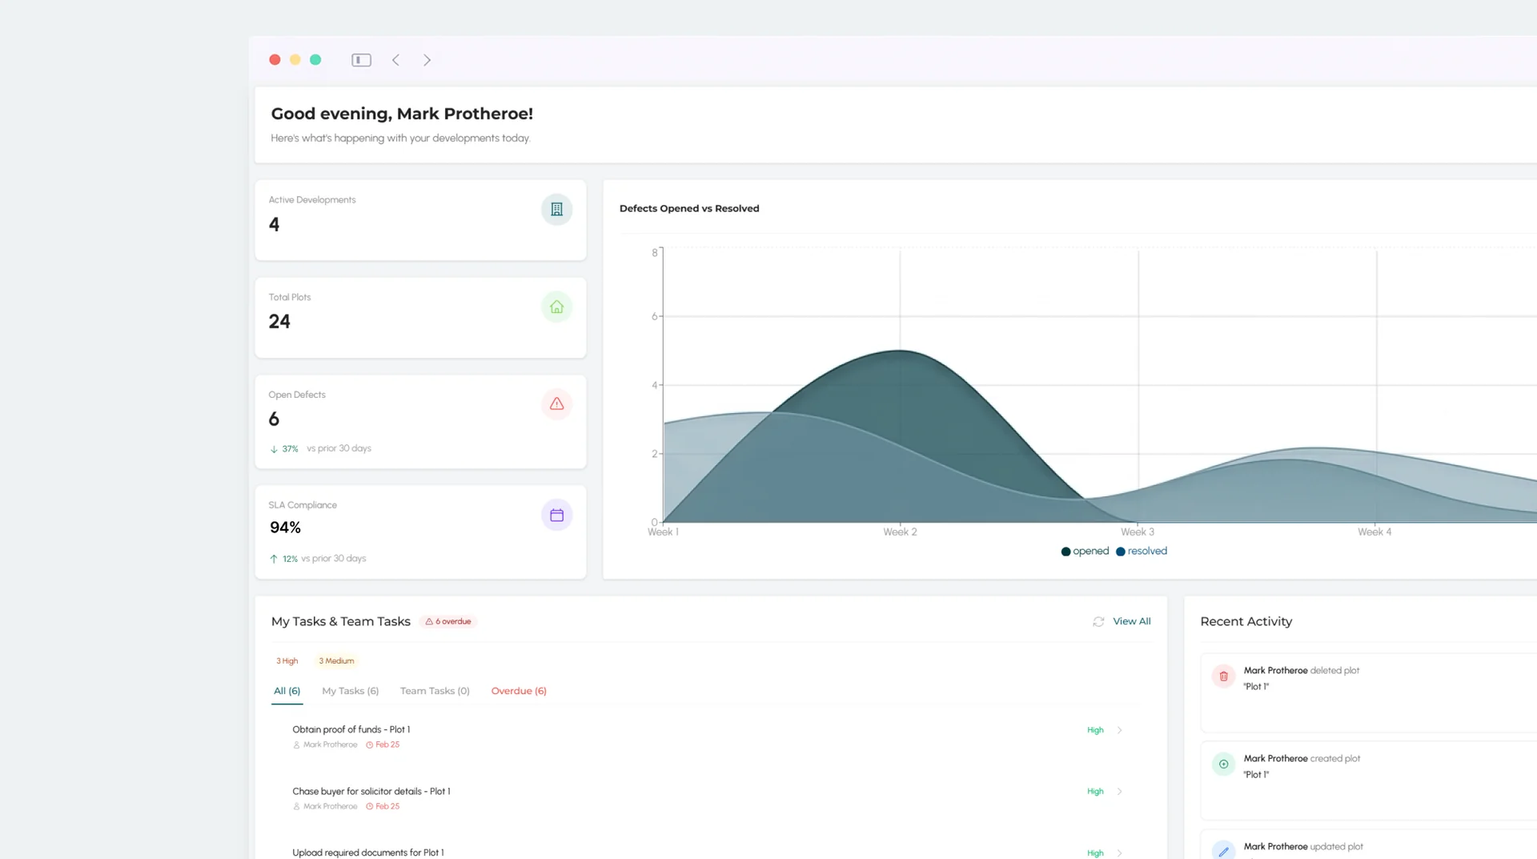Click the trash icon for deleted plot activity
1537x859 pixels.
(x=1223, y=676)
